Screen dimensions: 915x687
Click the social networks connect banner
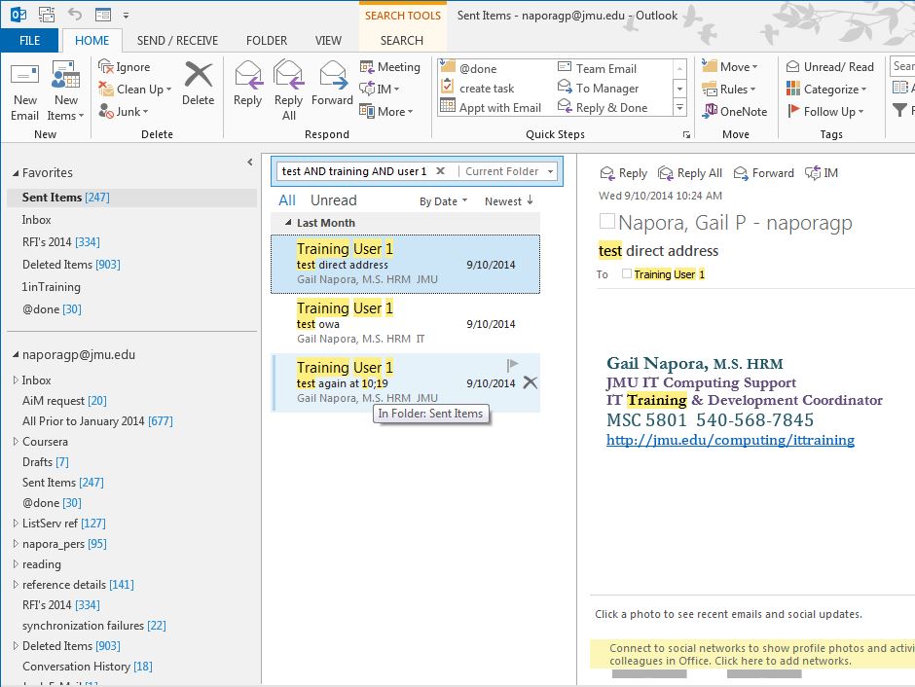752,654
